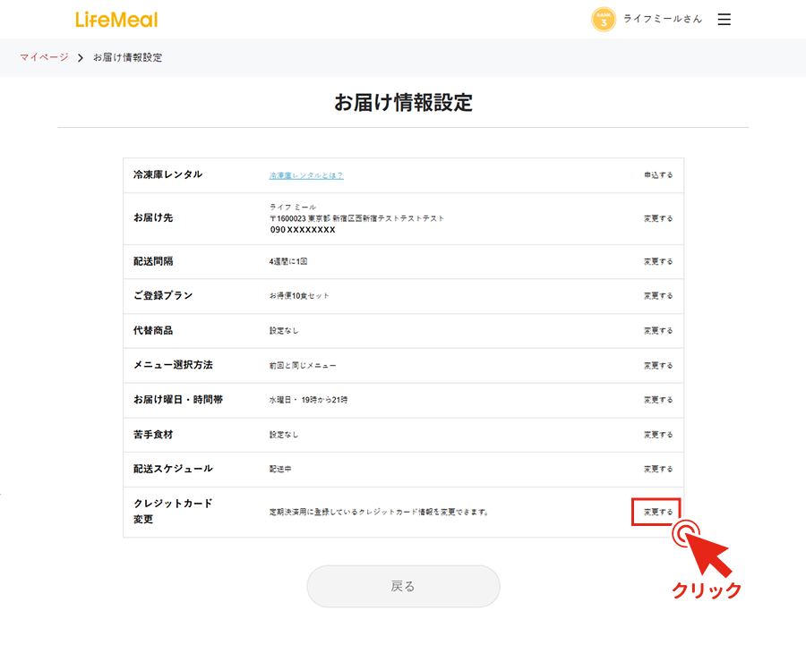Click 申込する for freezer rental

[x=658, y=175]
